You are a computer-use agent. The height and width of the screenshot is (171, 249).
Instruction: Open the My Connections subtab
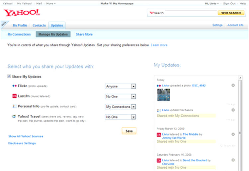click(x=19, y=34)
